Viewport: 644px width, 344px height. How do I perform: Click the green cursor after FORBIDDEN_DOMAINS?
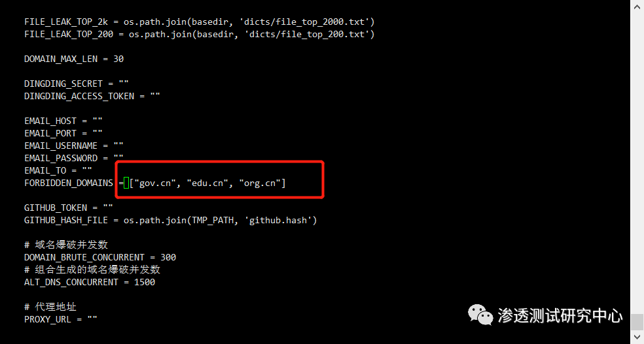pos(126,183)
